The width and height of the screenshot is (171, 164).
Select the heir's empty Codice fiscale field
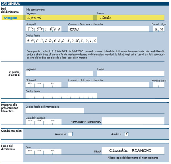(x=61, y=96)
